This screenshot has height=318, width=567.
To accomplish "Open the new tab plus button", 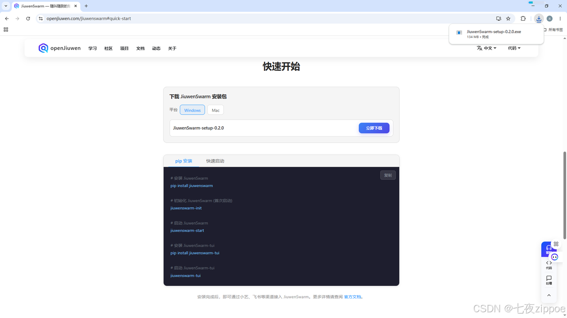I will pos(86,6).
